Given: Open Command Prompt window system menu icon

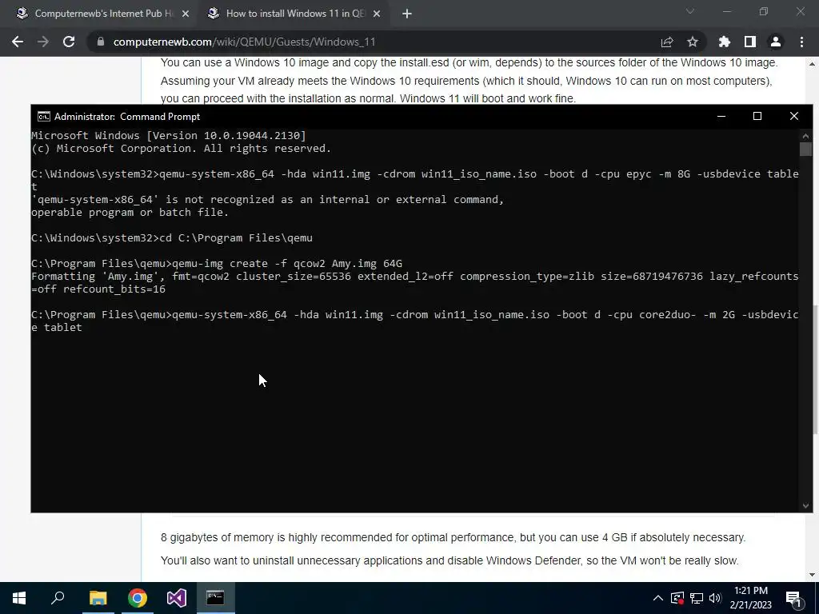Looking at the screenshot, I should click(x=44, y=117).
